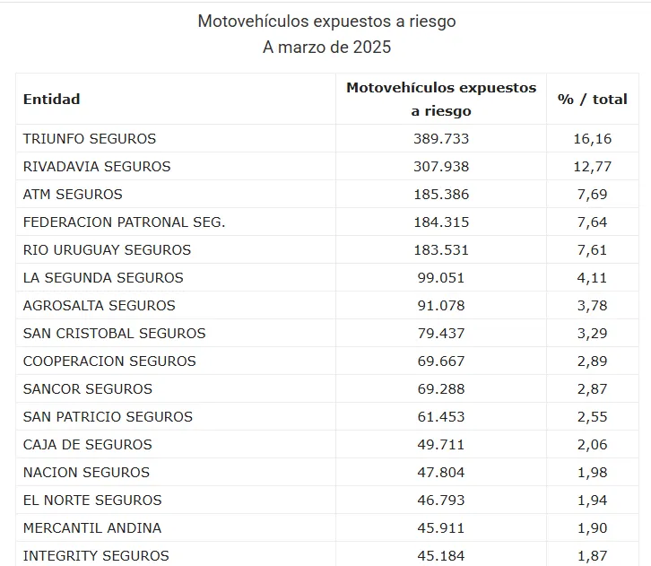Select the NACION SEGUROS cell
Screen dimensions: 651x566
click(x=86, y=473)
